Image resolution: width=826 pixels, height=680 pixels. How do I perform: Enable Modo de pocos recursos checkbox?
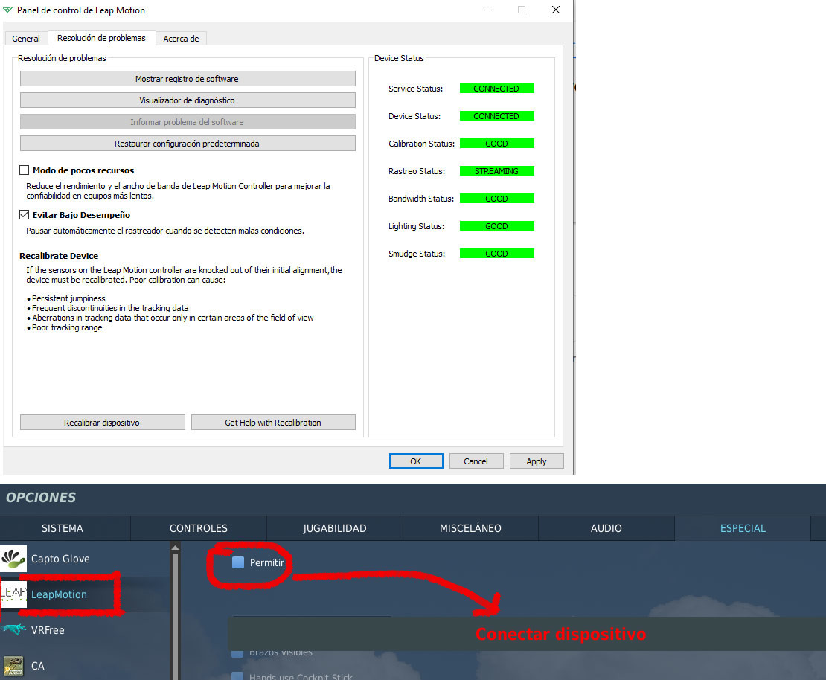coord(25,170)
